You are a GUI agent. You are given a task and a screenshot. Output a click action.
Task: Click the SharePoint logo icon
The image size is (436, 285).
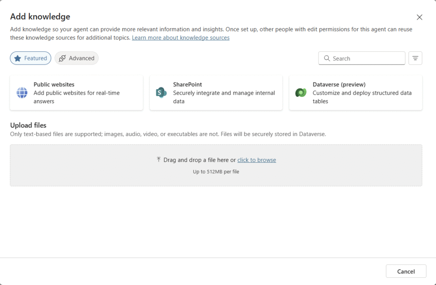point(161,93)
